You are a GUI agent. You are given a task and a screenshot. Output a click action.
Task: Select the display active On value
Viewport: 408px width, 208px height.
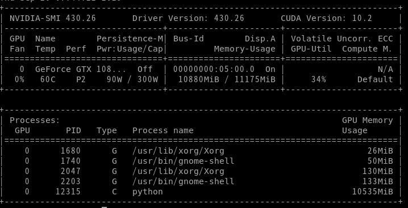pyautogui.click(x=270, y=69)
